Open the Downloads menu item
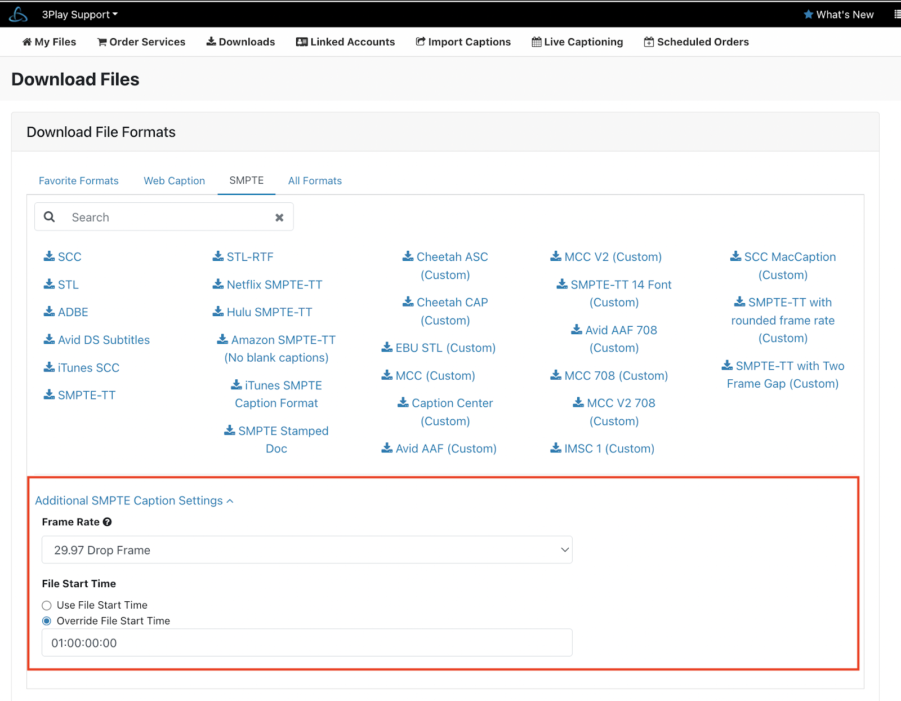 pos(240,42)
